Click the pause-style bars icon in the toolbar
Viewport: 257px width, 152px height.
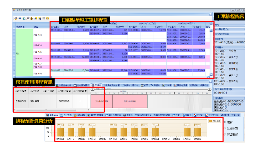44,18
